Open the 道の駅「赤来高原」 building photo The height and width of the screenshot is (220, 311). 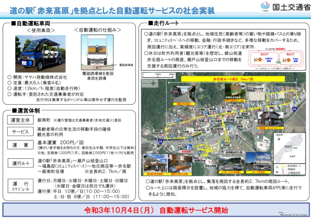click(x=155, y=165)
